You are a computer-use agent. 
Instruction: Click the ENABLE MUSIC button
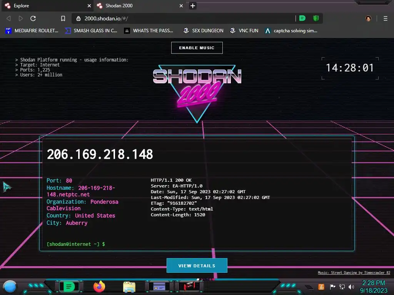pos(197,48)
